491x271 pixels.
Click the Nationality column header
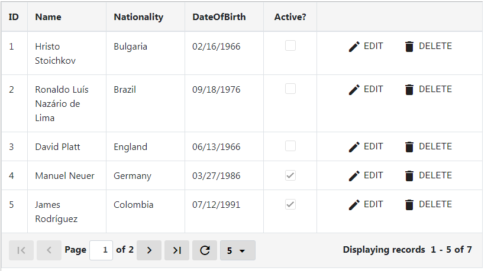(x=138, y=17)
